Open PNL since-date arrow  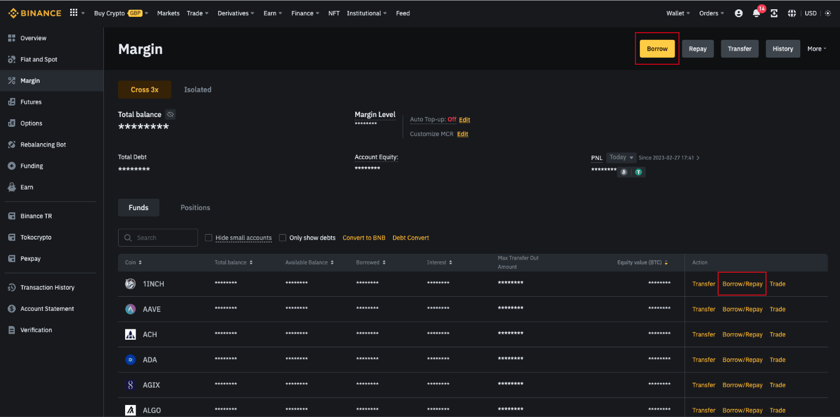698,158
